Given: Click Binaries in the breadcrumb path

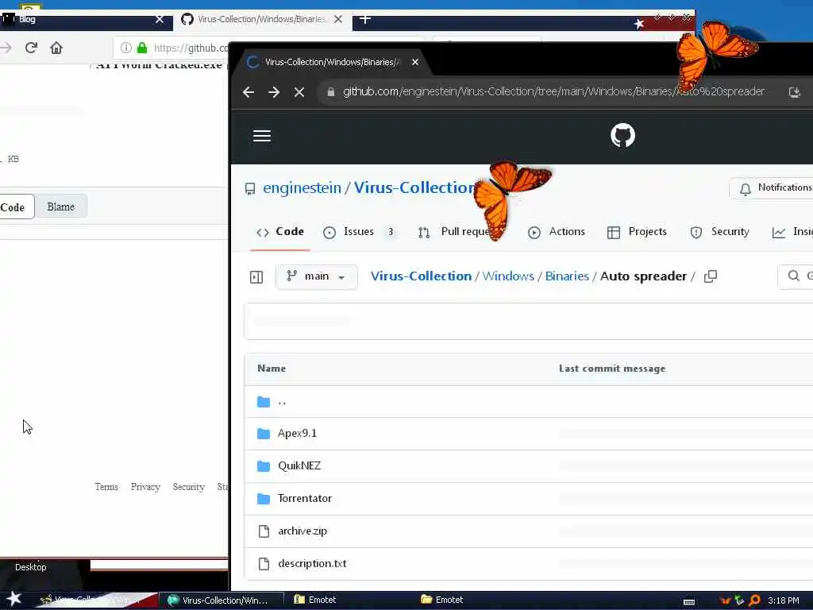Looking at the screenshot, I should (567, 276).
